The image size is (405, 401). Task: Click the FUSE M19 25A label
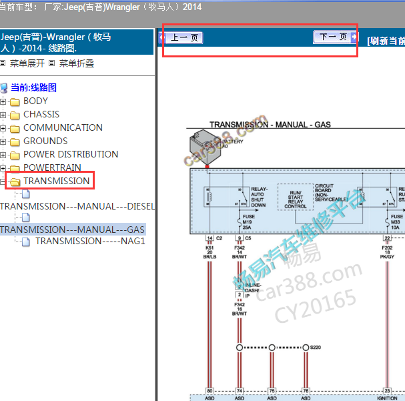click(248, 222)
